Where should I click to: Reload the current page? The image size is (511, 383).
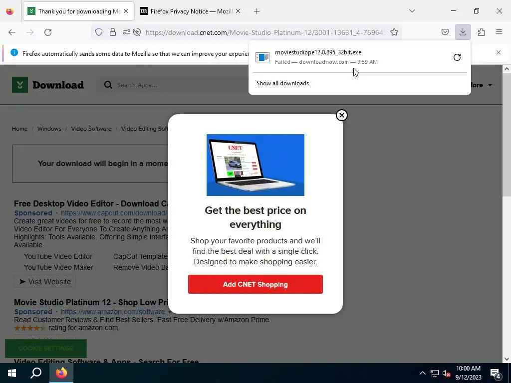pyautogui.click(x=48, y=32)
